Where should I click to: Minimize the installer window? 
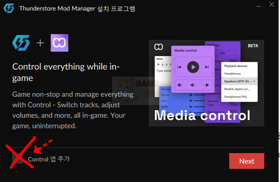pos(259,6)
